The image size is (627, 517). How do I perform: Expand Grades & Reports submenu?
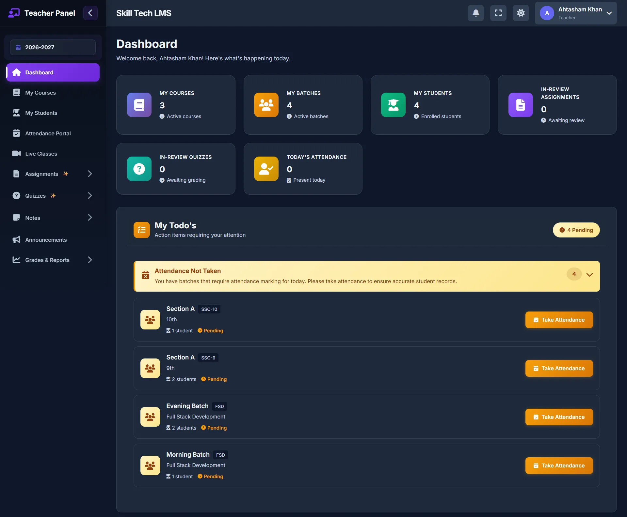90,260
